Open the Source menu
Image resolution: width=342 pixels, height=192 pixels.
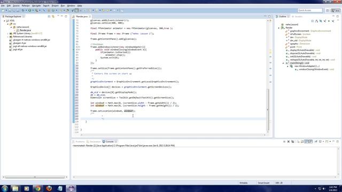pyautogui.click(x=16, y=6)
